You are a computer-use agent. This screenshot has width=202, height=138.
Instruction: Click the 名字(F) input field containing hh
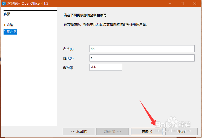[142, 49]
